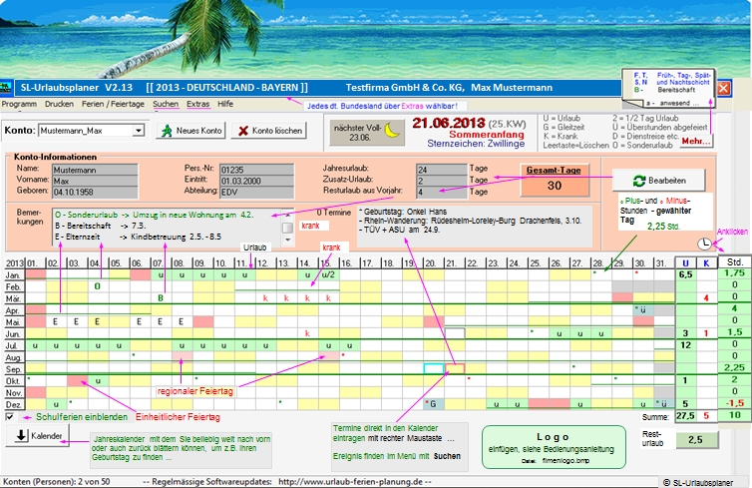Viewport: 752px width, 488px height.
Task: Click the Geburtstag: Onkel Hans entry
Action: coord(403,212)
